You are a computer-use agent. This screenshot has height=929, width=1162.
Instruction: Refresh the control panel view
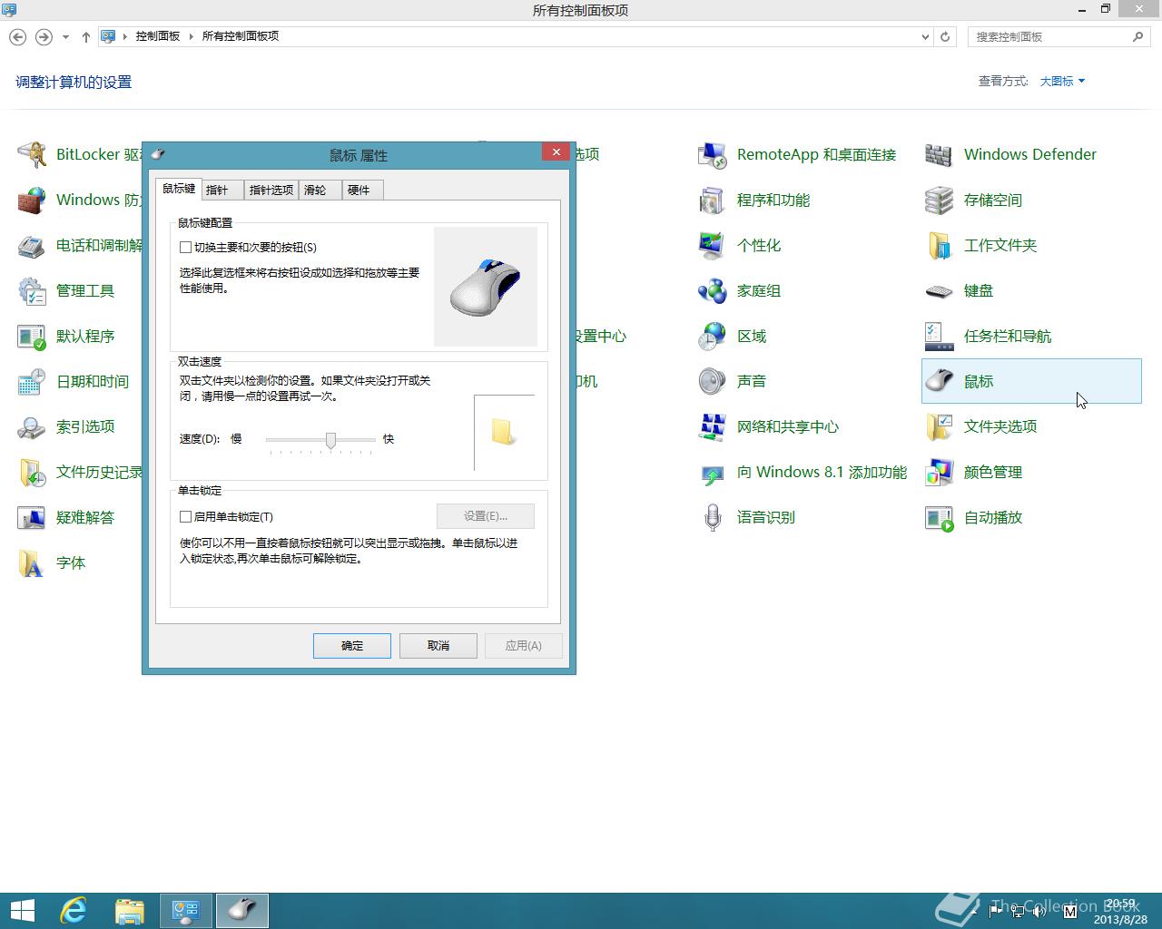coord(945,37)
